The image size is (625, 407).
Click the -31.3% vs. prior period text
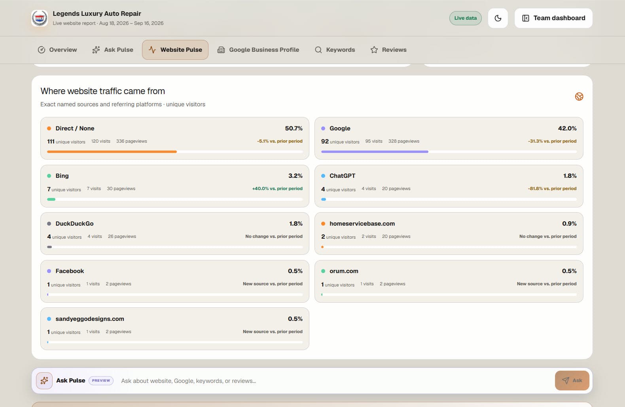(x=552, y=141)
